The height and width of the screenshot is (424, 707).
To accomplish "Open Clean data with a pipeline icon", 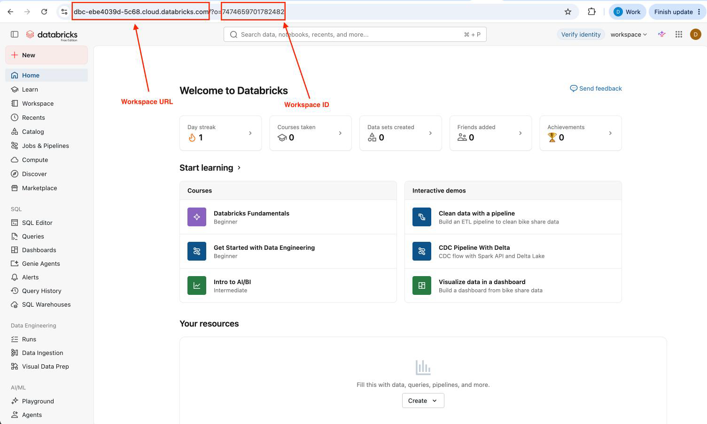I will click(422, 217).
